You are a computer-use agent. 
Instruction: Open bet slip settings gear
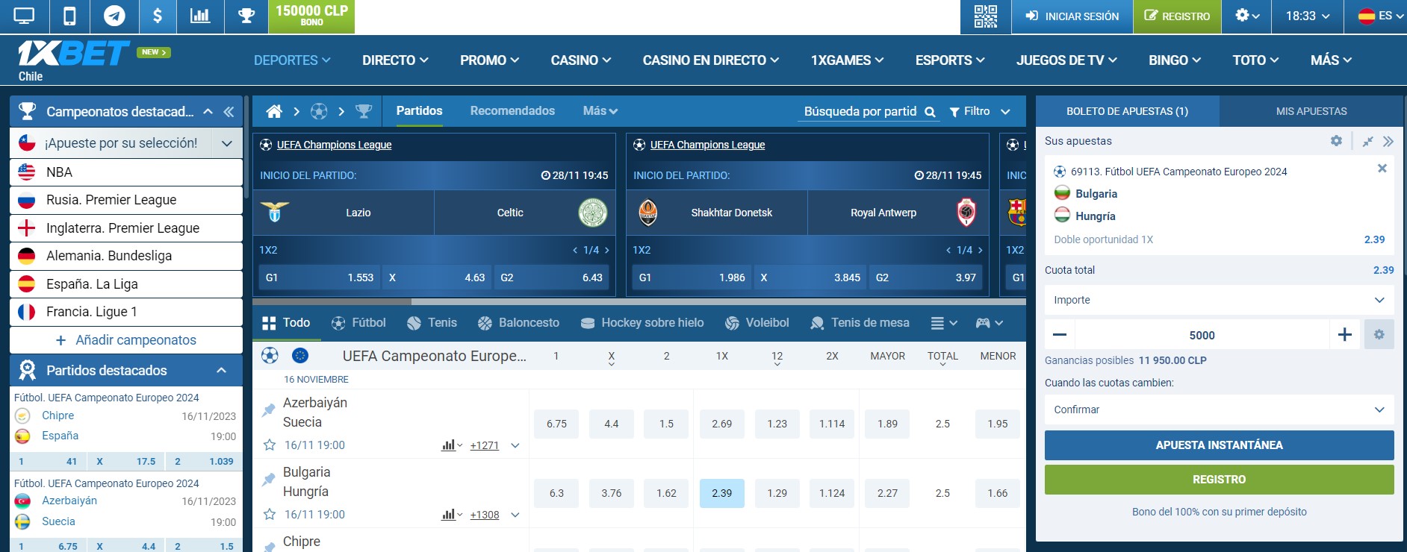[x=1336, y=141]
